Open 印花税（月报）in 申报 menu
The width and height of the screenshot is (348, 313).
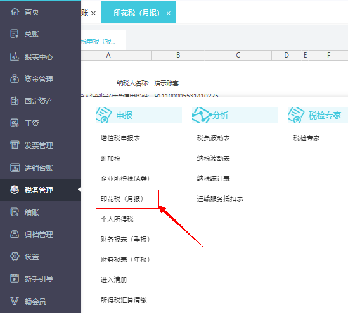point(122,199)
